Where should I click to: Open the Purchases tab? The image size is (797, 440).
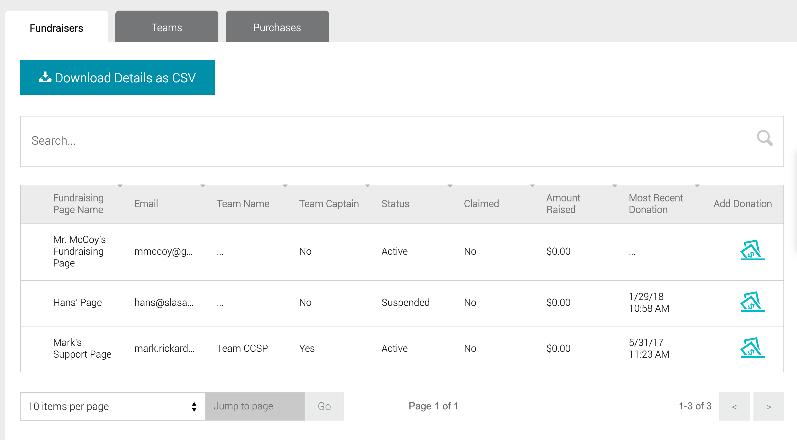pos(277,27)
